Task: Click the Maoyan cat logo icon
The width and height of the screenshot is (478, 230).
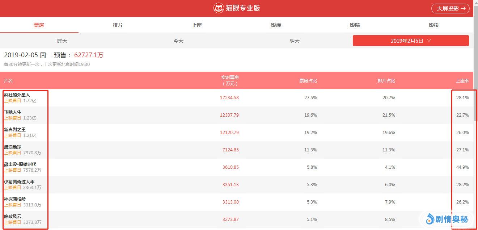Action: (219, 8)
